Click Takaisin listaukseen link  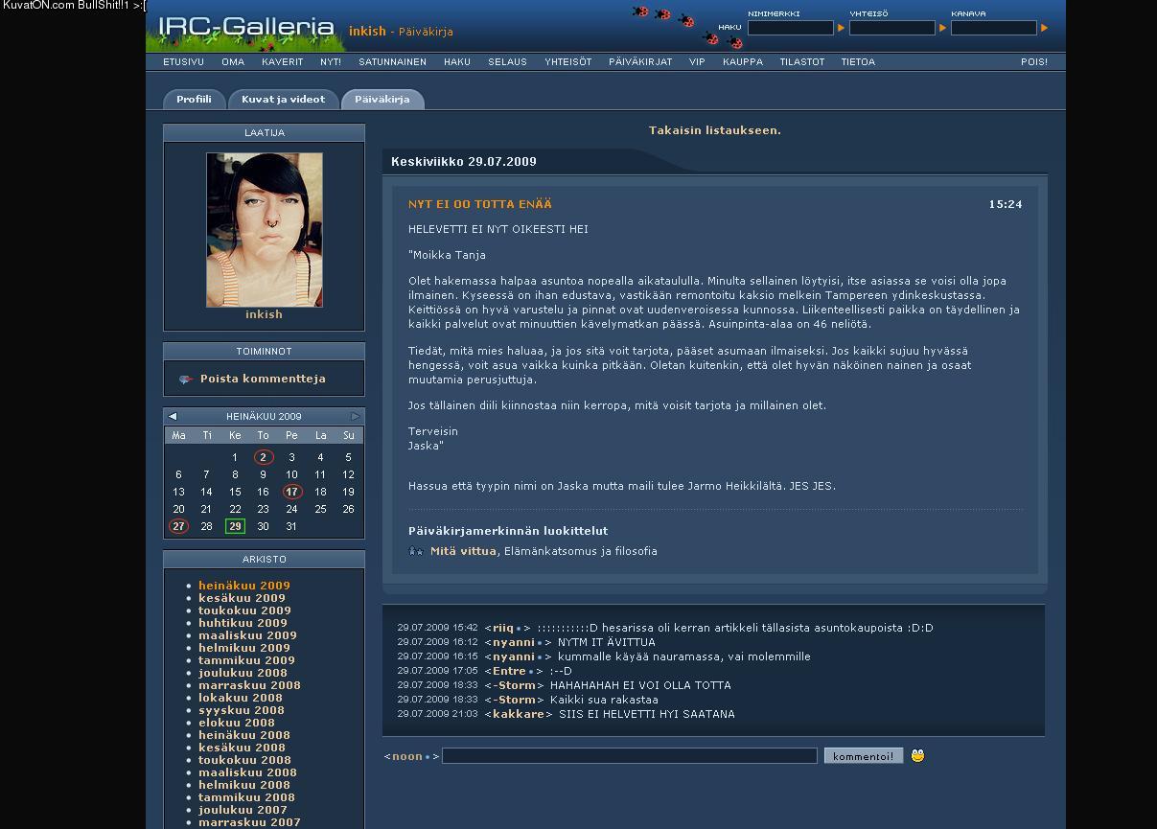point(715,130)
